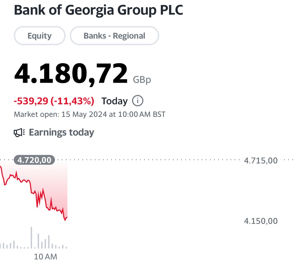Click the latest point of the price line
This screenshot has width=295, height=269.
click(67, 218)
